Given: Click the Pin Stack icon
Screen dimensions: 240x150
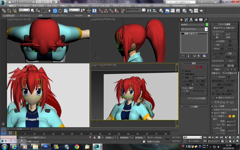Looking at the screenshot, I should (183, 56).
